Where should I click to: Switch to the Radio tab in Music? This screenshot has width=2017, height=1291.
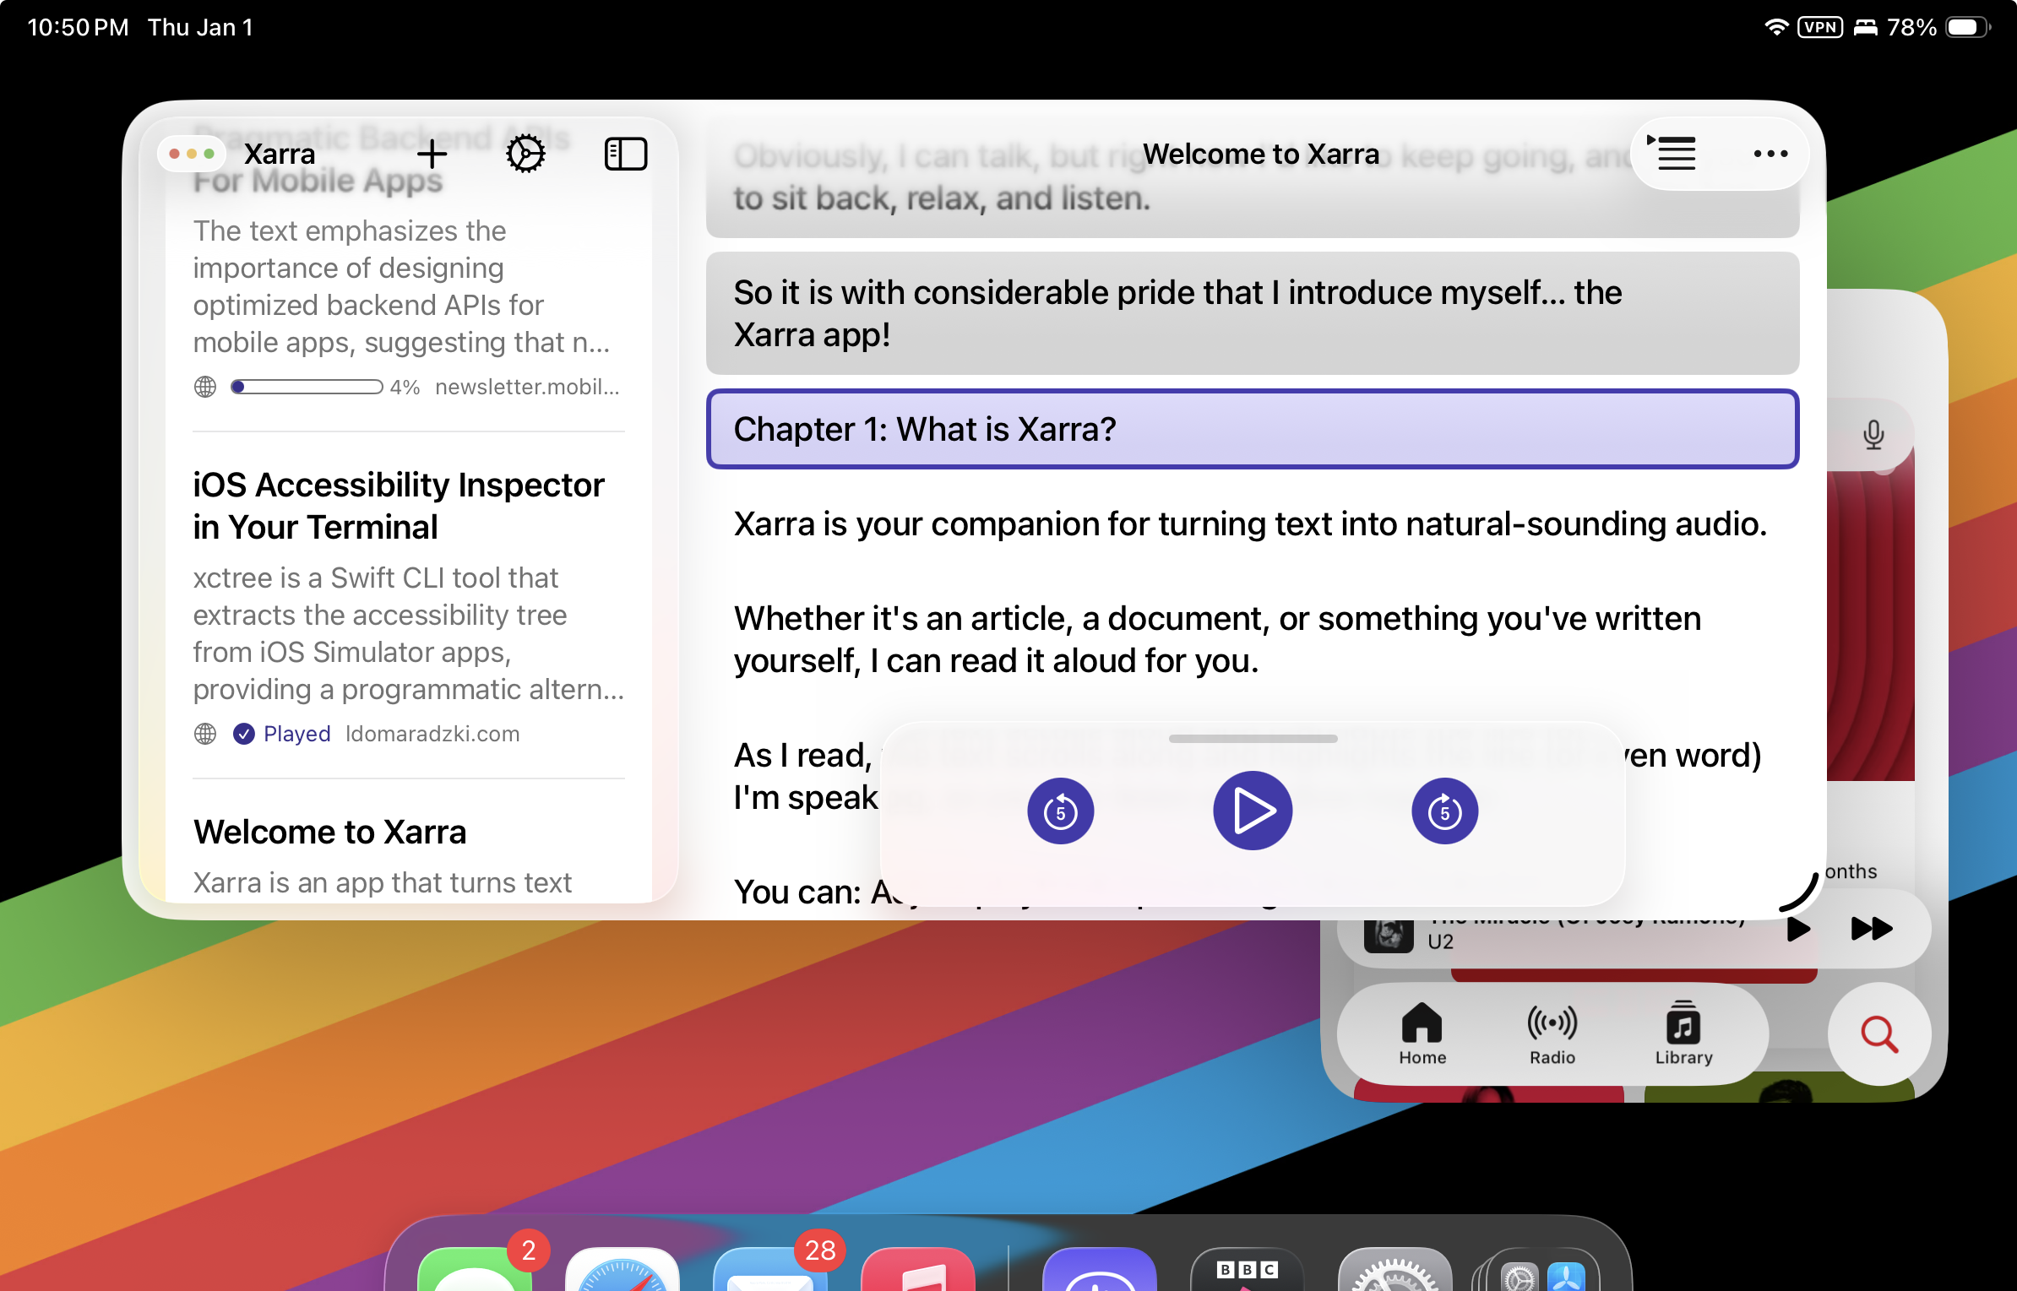(x=1552, y=1033)
